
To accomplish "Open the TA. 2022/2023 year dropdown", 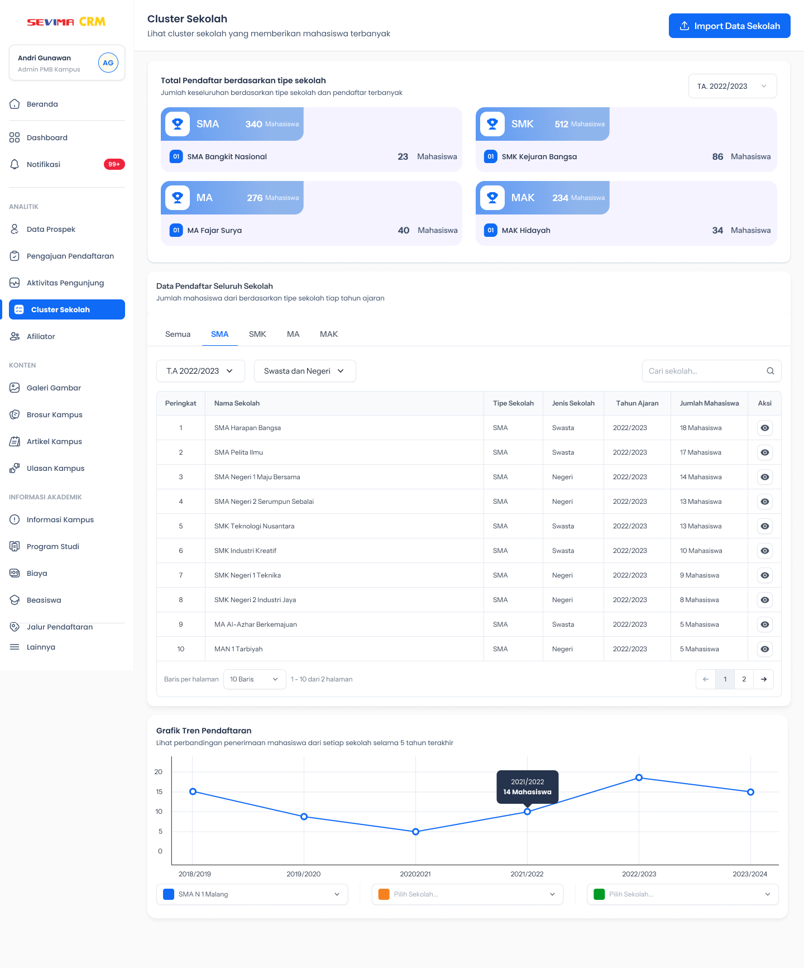I will click(733, 86).
